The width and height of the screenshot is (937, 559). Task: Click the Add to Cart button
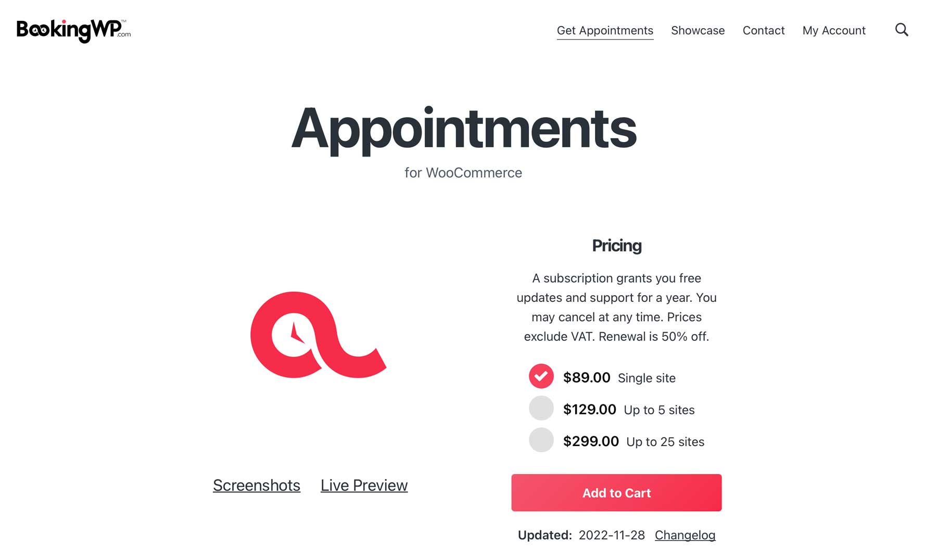[x=616, y=493]
